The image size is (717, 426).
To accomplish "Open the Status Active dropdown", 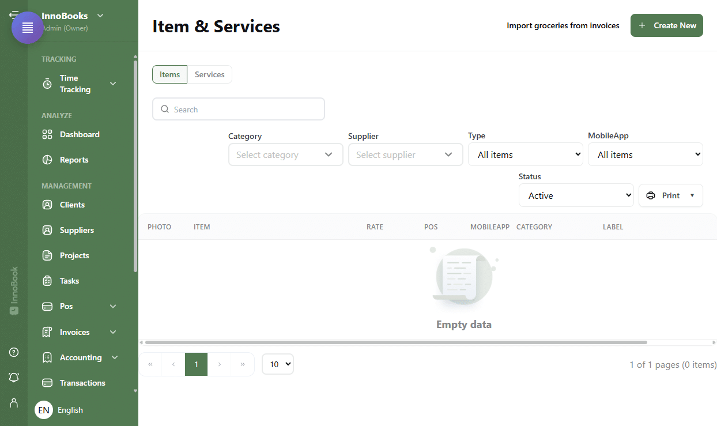I will [576, 195].
